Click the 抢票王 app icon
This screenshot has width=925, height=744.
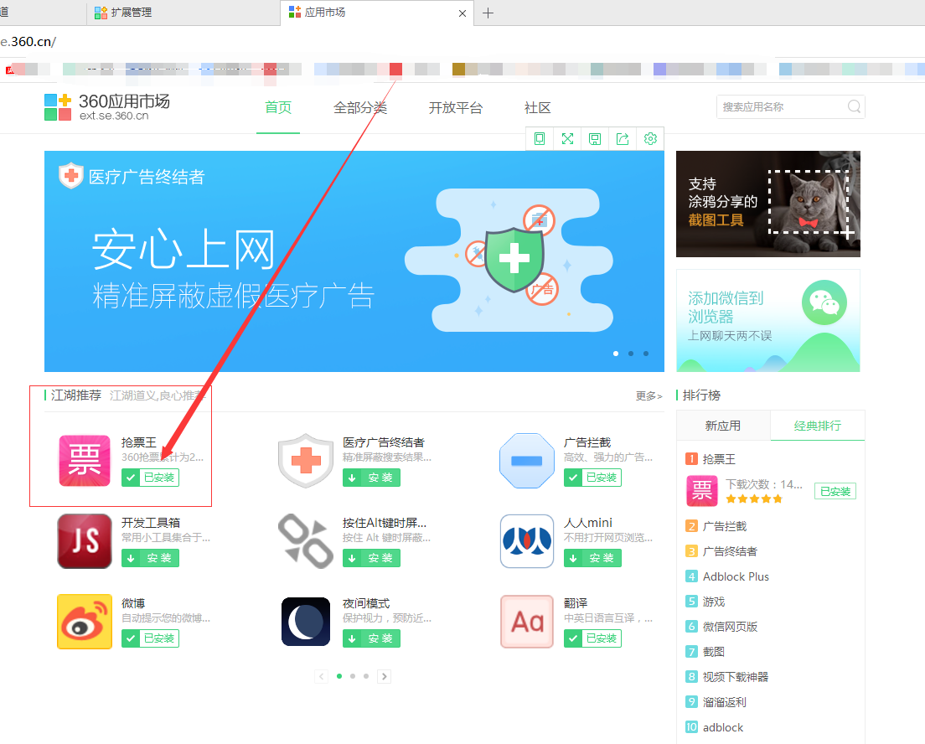(84, 461)
